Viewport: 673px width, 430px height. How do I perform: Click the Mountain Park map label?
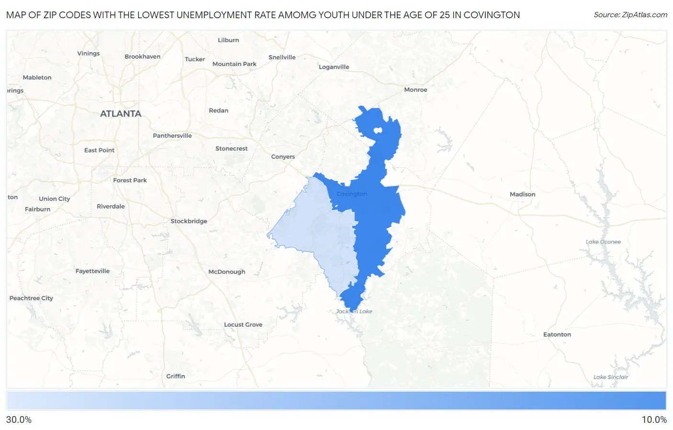235,64
